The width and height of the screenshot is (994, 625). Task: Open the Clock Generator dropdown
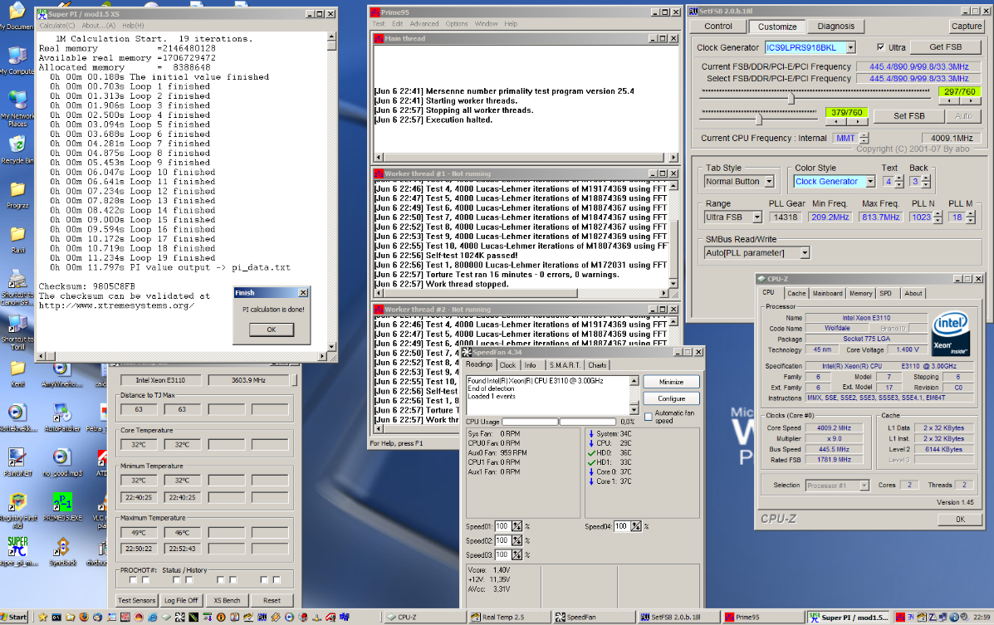click(x=850, y=47)
